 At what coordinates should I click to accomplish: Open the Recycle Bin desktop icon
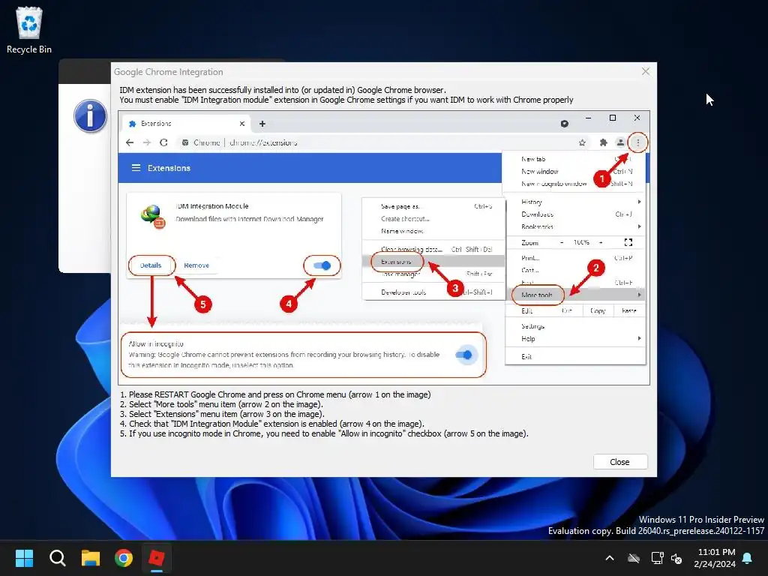tap(29, 30)
